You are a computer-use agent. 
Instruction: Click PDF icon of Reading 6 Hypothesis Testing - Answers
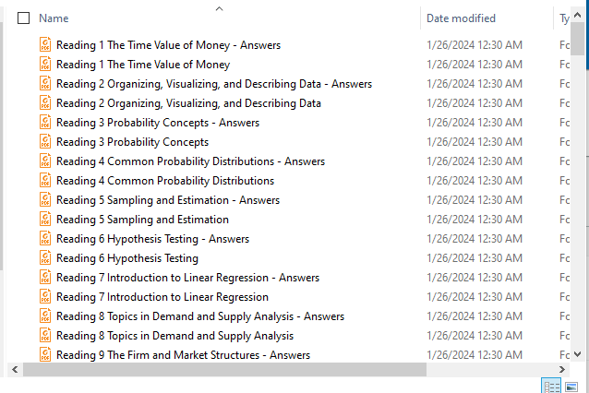tap(46, 239)
